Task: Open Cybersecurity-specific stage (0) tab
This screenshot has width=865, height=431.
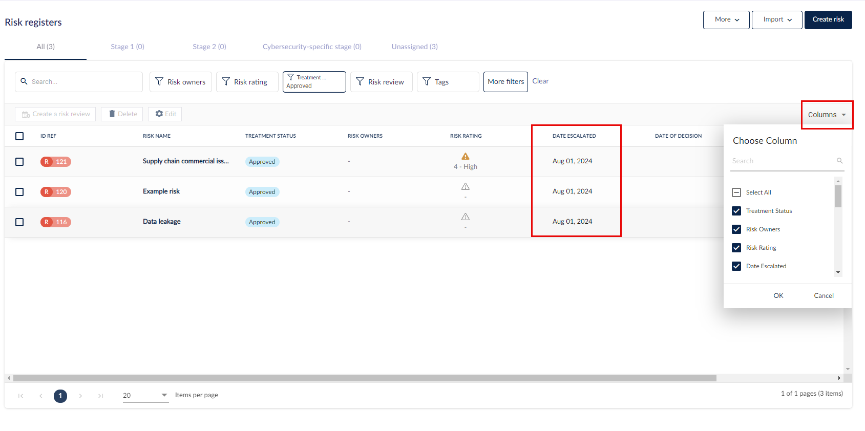Action: pos(312,47)
